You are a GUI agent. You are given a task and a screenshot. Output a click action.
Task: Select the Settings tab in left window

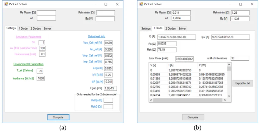click(x=11, y=28)
